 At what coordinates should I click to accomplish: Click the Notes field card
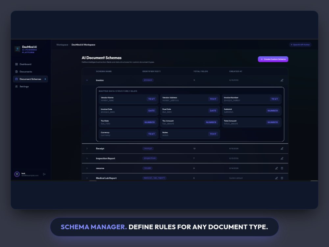point(190,134)
